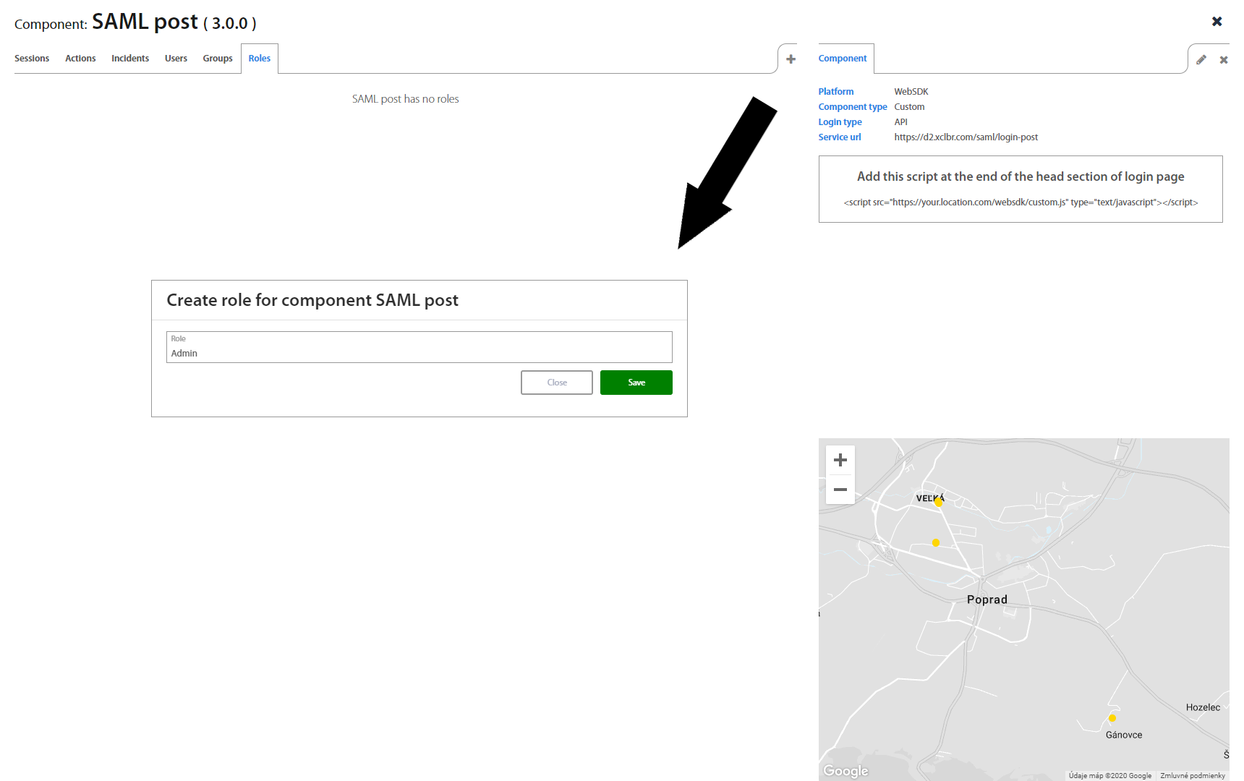Click the Component tab in right panel
Screen dimensions: 1244x781
pyautogui.click(x=842, y=59)
